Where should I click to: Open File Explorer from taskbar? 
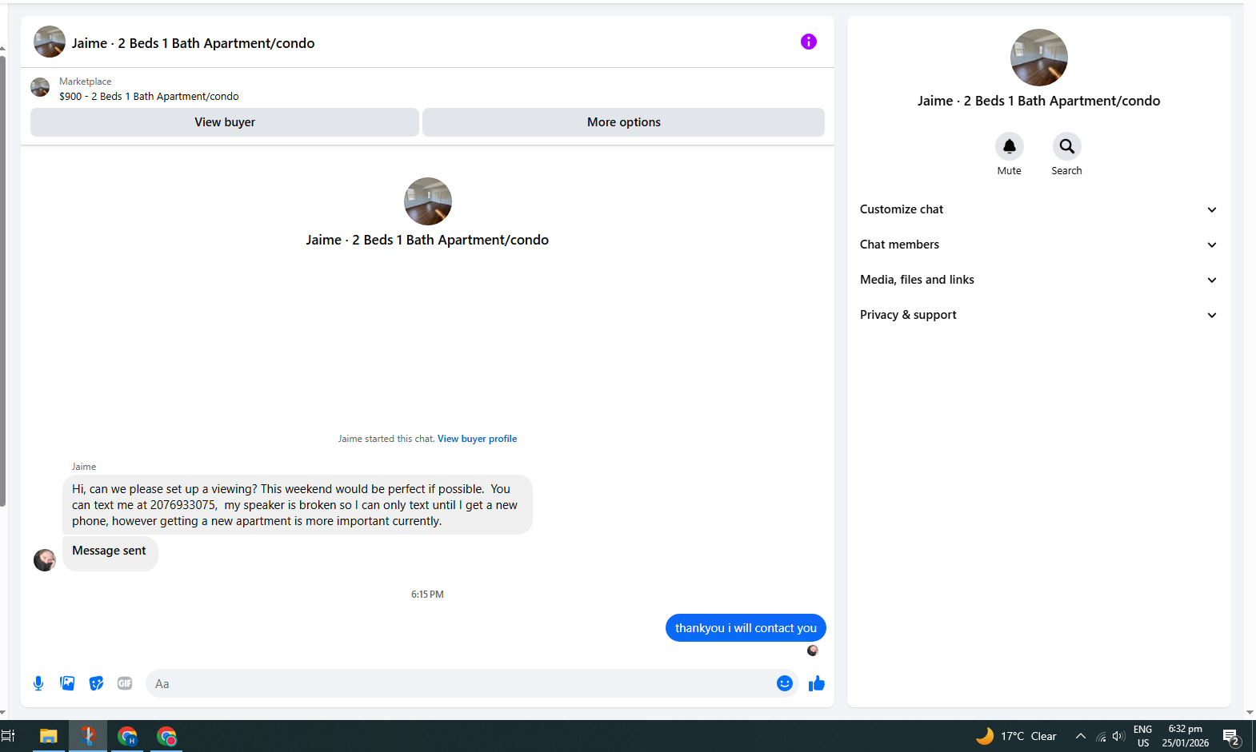click(x=49, y=736)
